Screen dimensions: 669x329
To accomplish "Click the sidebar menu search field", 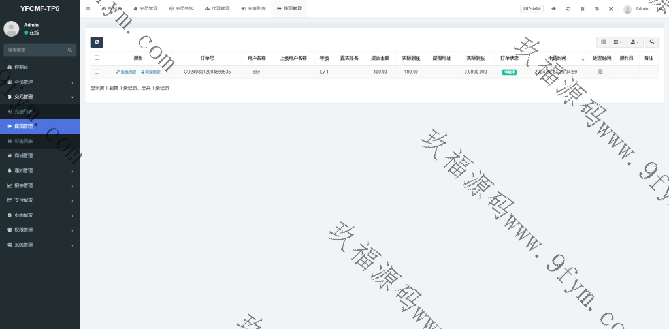I will point(36,50).
